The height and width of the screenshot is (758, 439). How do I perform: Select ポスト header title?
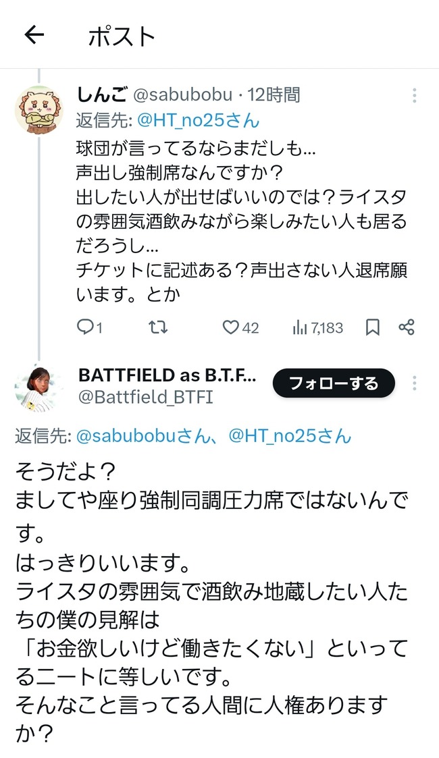coord(122,36)
